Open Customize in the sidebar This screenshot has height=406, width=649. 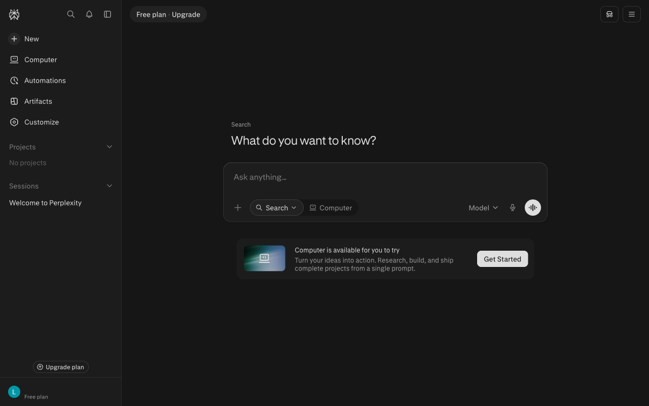pyautogui.click(x=61, y=122)
